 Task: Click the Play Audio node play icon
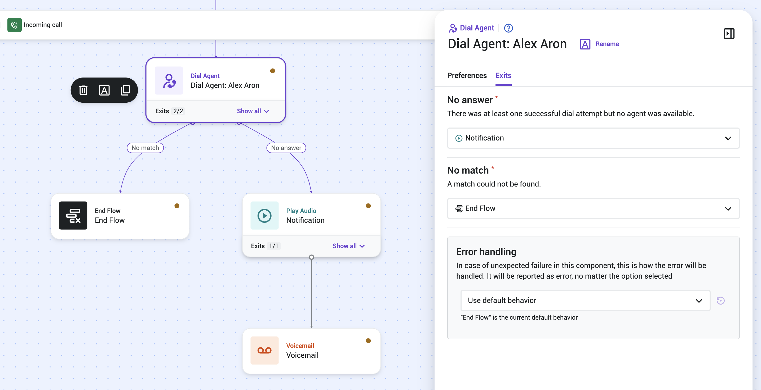264,216
